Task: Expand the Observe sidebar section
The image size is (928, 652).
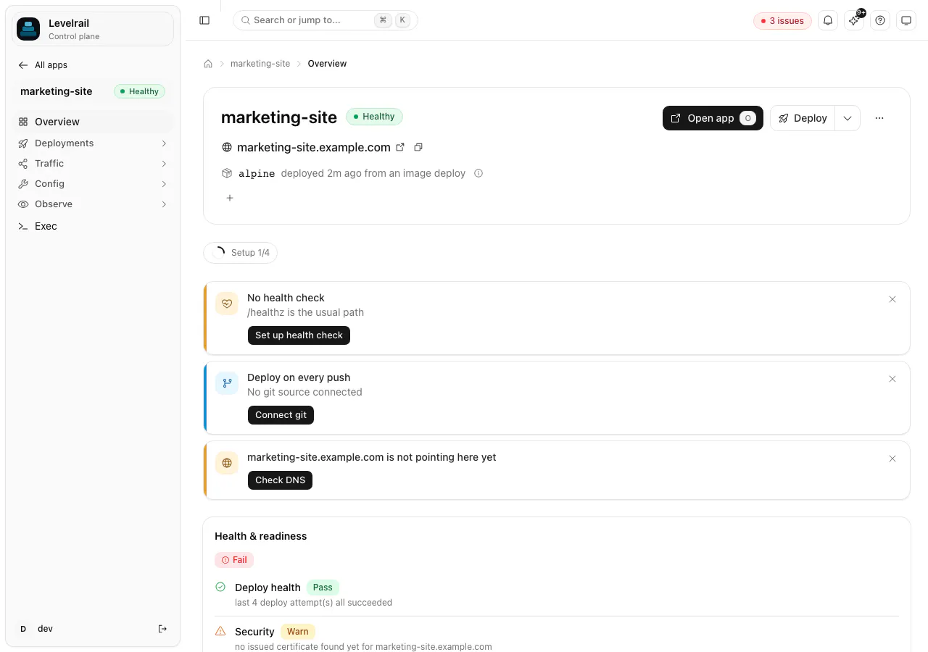Action: (93, 204)
